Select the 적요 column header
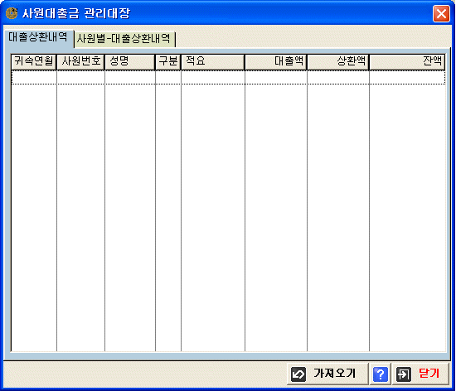 (212, 61)
